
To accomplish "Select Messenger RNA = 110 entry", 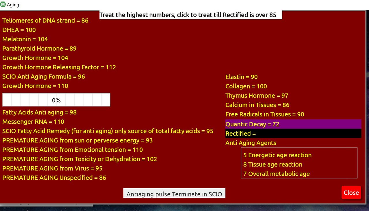I will click(33, 122).
